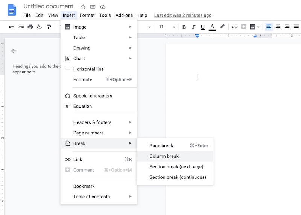Expand the Table submenu
Viewport: 301px width, 215px height.
point(99,38)
